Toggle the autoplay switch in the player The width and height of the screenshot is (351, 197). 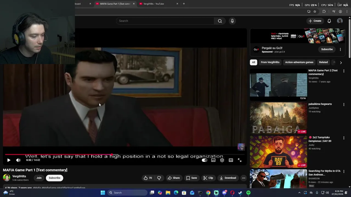(205, 160)
